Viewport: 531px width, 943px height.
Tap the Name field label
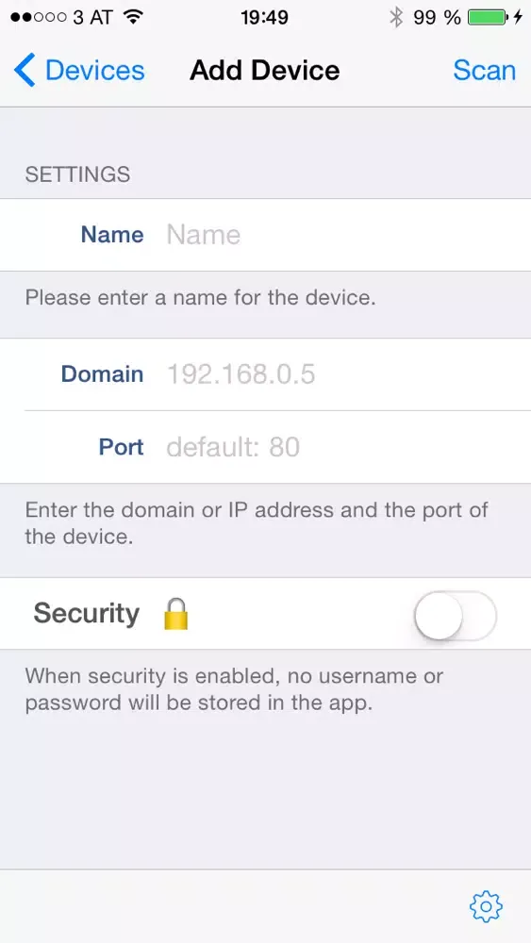coord(112,235)
